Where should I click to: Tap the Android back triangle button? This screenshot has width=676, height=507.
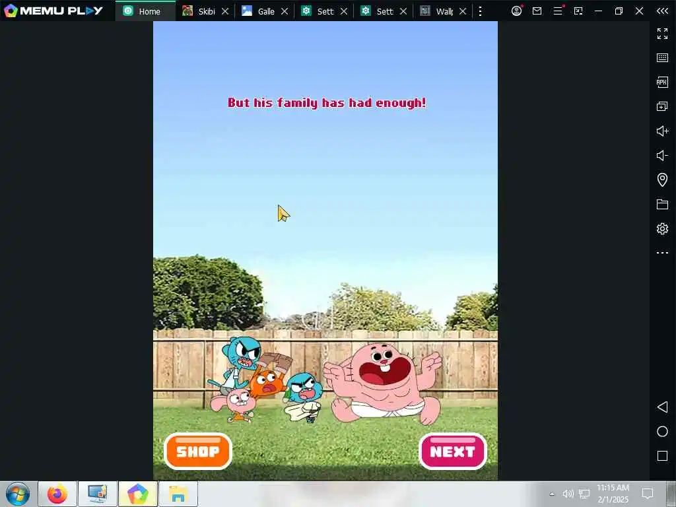[662, 407]
